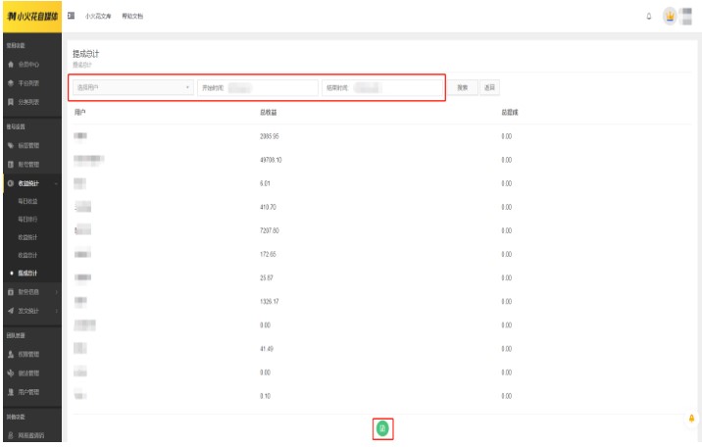Click the 172.65 total income value
702x447 pixels.
click(268, 254)
